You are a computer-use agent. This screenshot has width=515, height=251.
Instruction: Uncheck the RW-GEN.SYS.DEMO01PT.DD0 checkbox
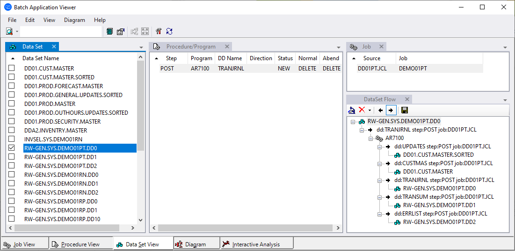[12, 148]
